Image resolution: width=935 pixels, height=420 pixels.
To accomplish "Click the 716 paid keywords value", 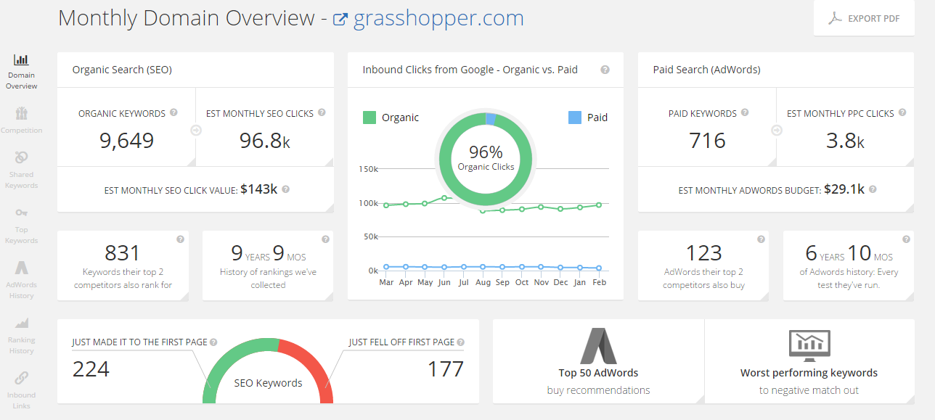I will pos(706,140).
